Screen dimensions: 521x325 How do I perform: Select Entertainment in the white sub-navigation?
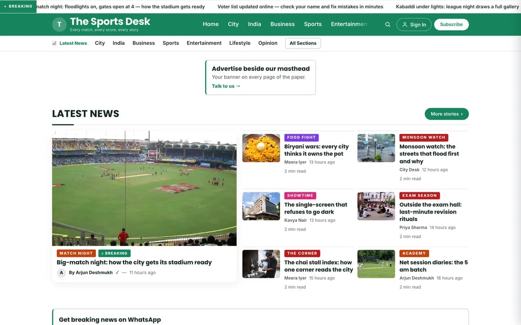click(204, 43)
